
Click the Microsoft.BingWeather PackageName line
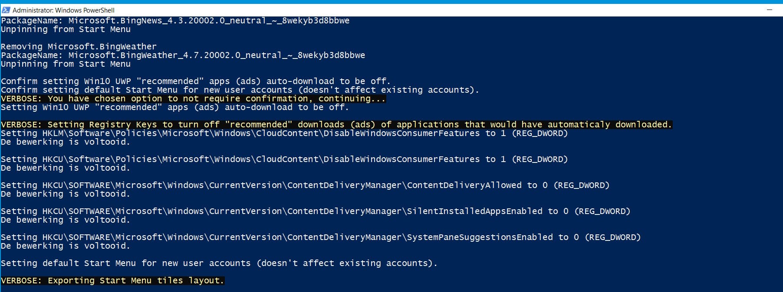pyautogui.click(x=183, y=55)
